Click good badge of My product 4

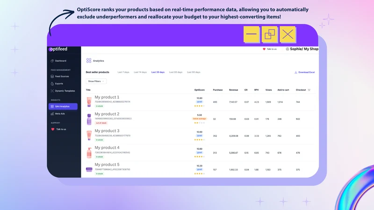tap(200, 153)
